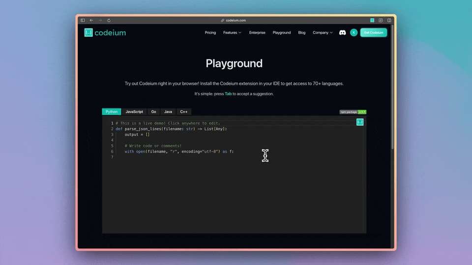Click the Playground page heading
The width and height of the screenshot is (472, 265).
point(234,63)
